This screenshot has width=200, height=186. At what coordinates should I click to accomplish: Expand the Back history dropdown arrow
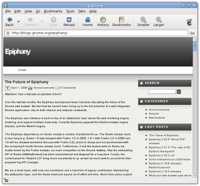tap(18, 22)
